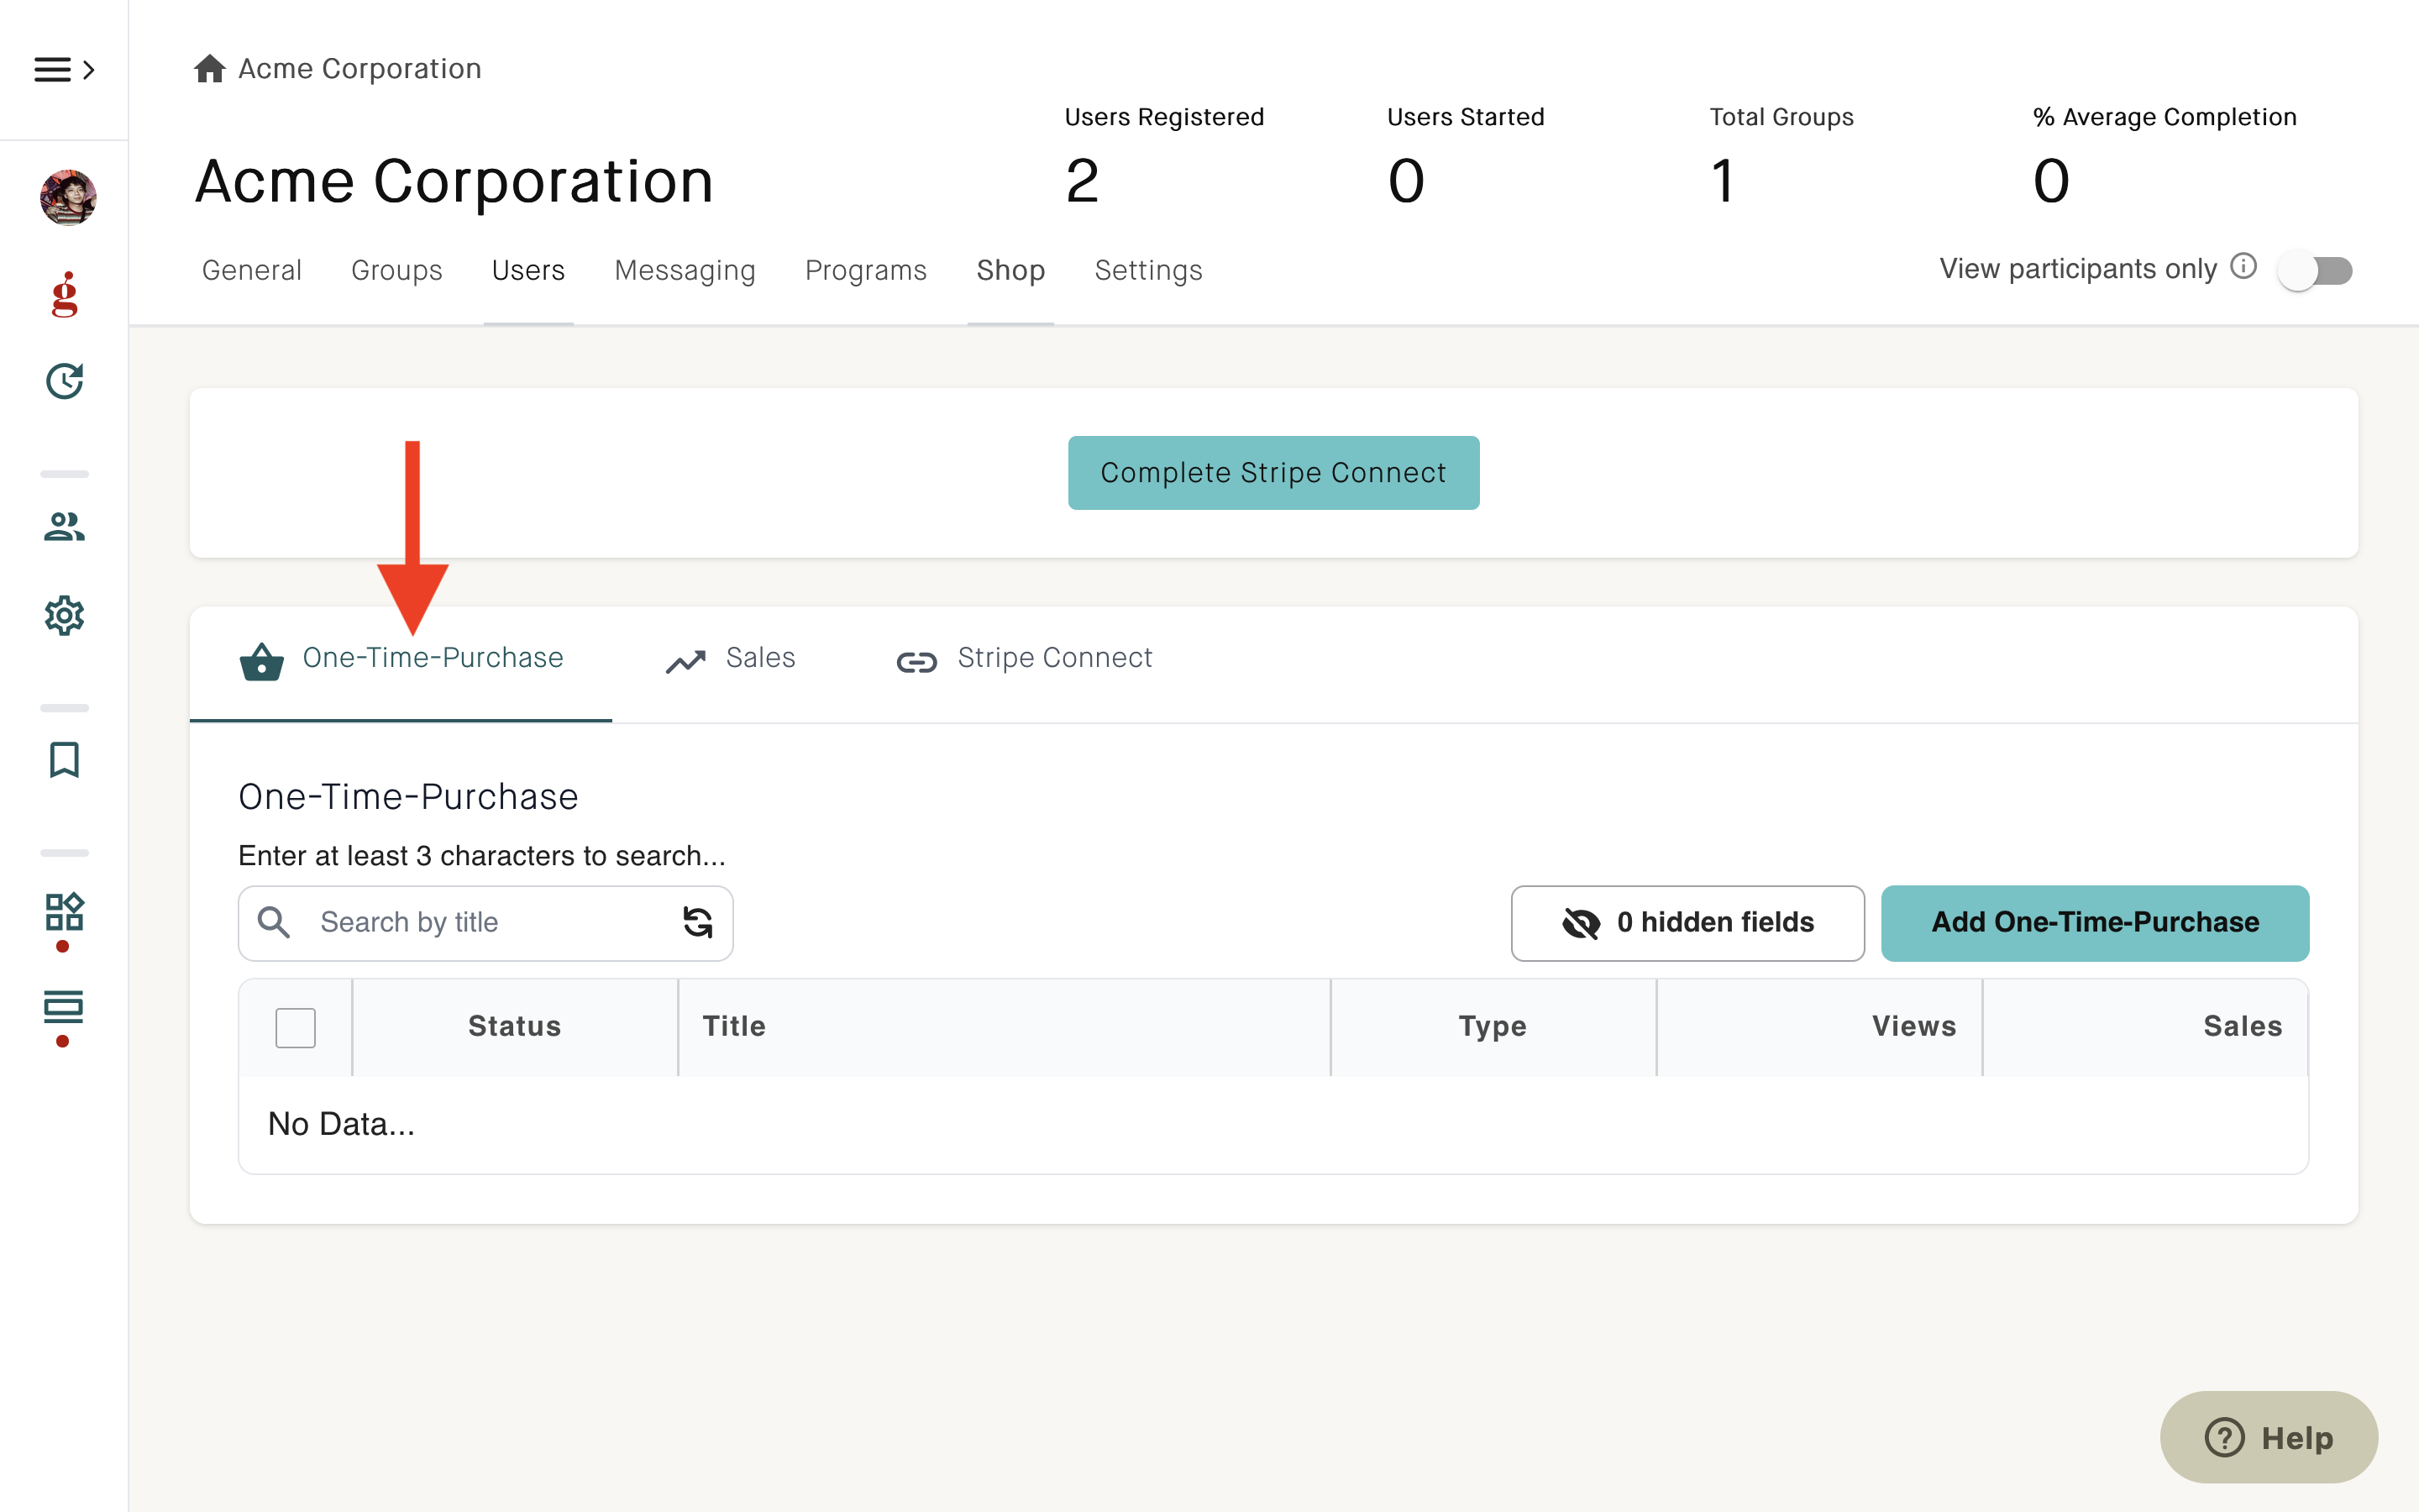2419x1512 pixels.
Task: Open the user profile avatar
Action: pos(68,197)
